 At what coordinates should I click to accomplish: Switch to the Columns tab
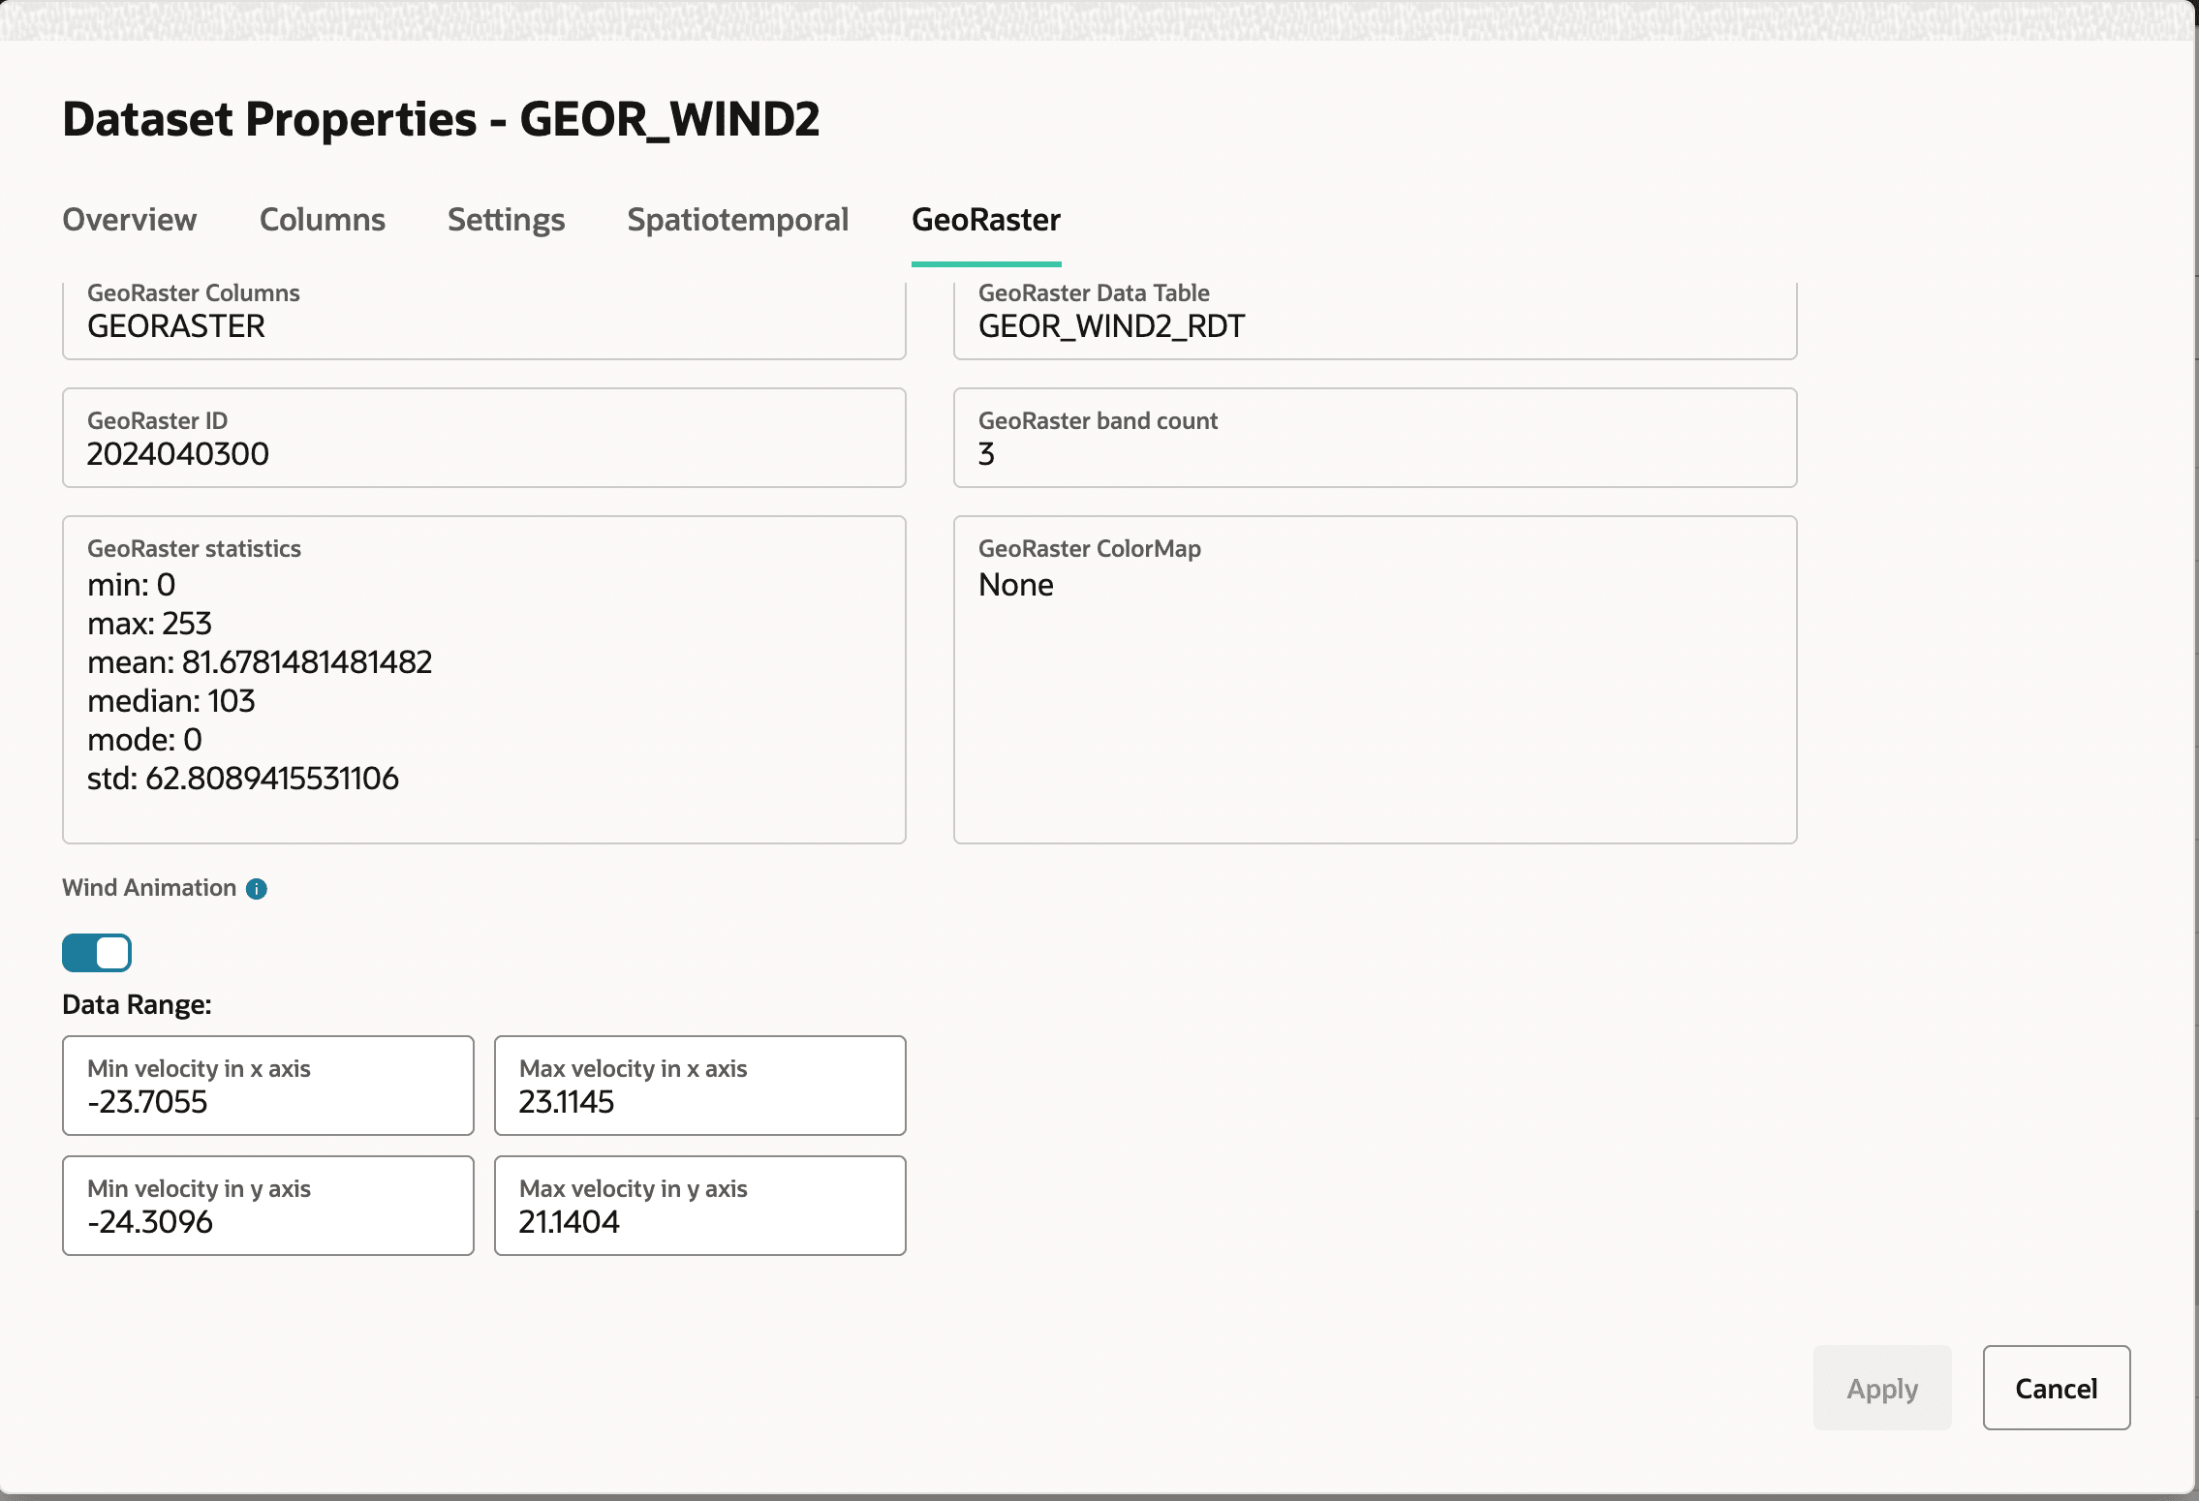pos(323,220)
